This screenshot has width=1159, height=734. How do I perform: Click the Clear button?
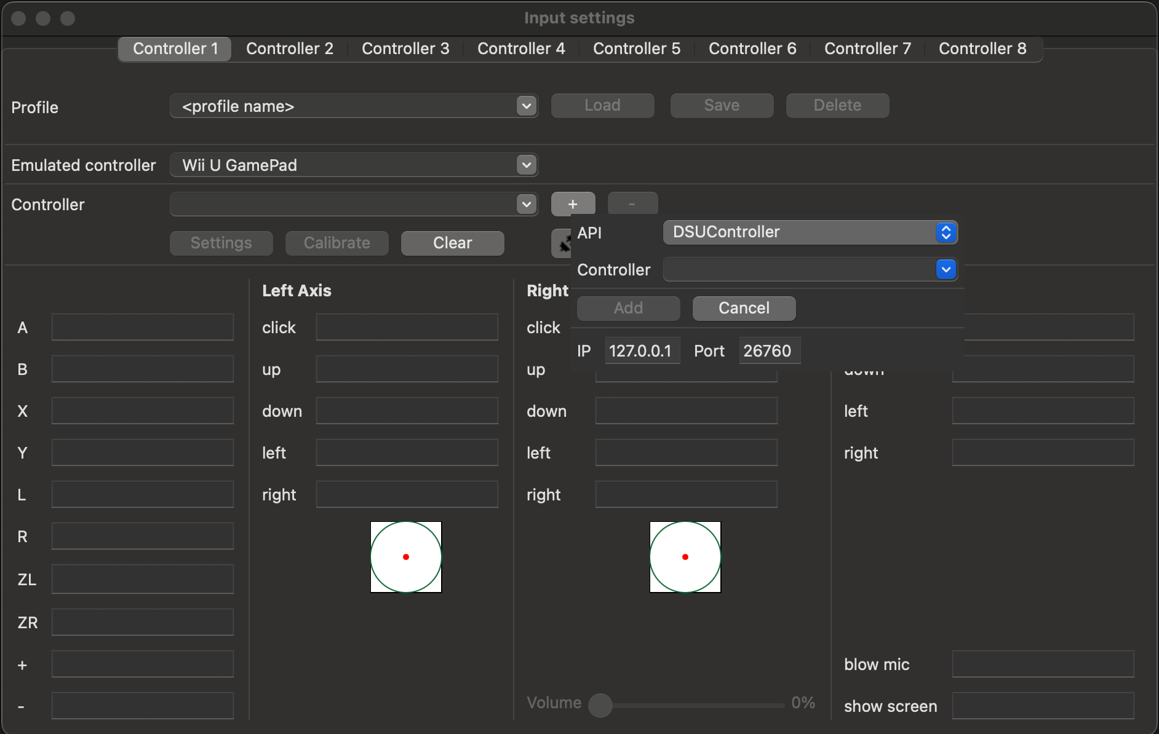452,243
